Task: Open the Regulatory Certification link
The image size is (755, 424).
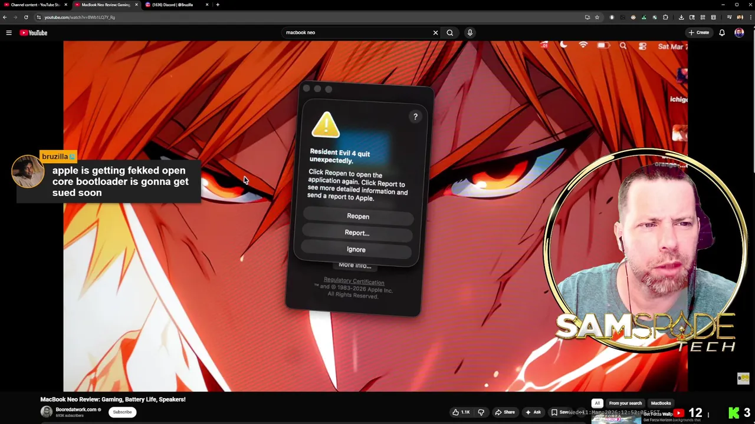Action: 354,282
